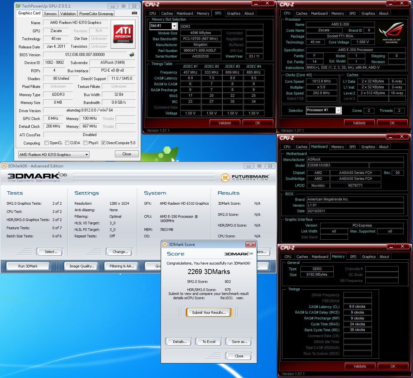
Task: Open the Memory tab in the CPU-Z Mainboard window
Action: [338, 147]
